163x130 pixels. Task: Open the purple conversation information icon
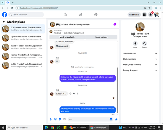[115, 24]
